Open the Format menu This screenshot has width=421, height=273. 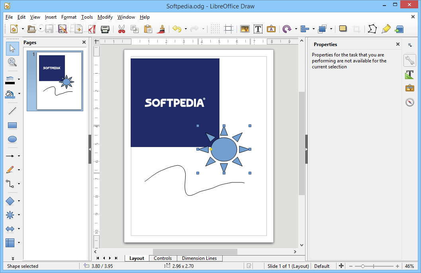(69, 17)
